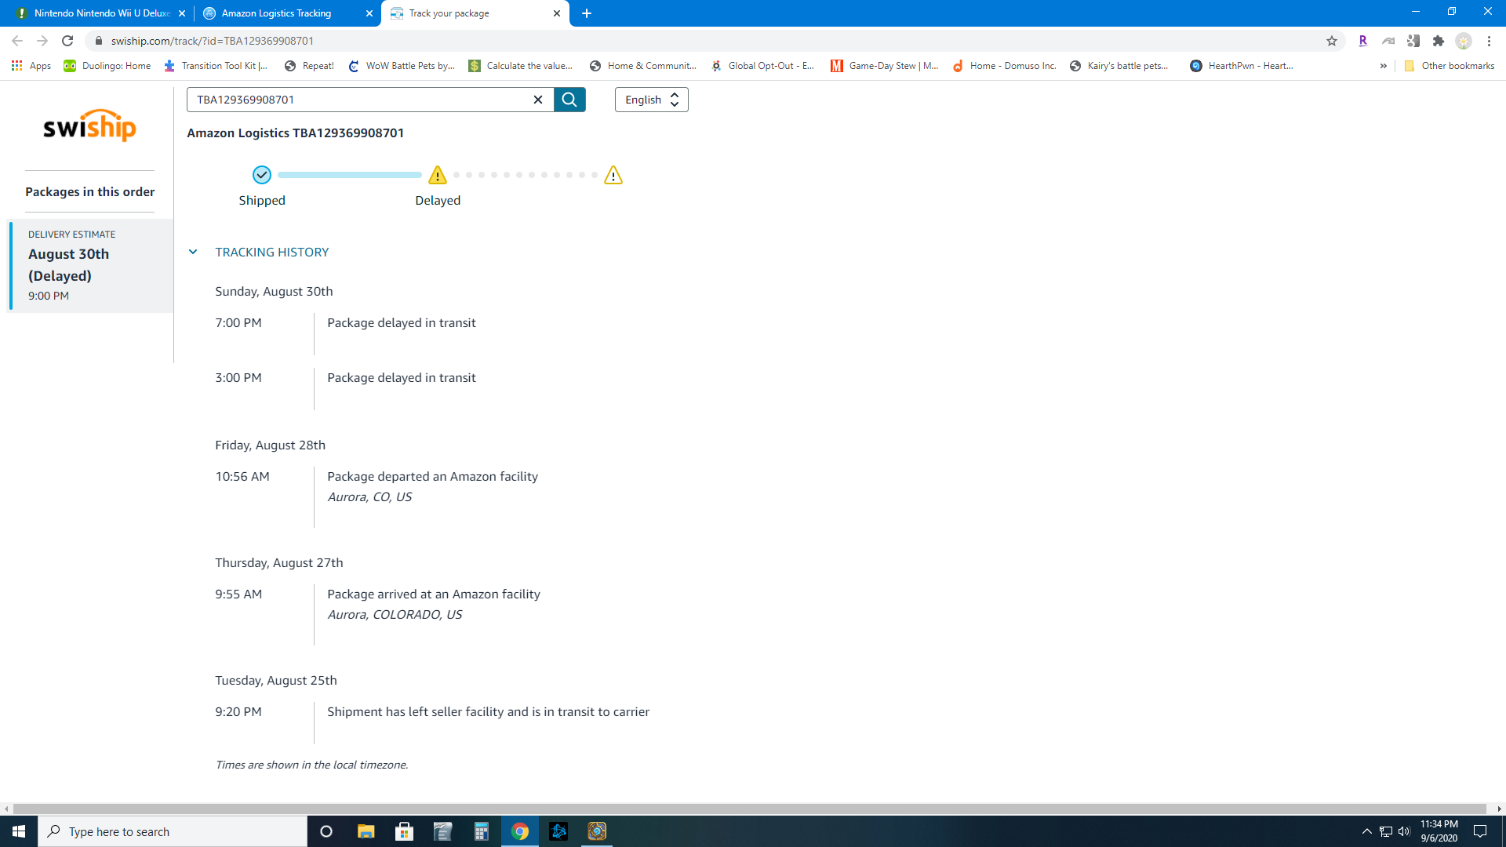Open the Other bookmarks folder
Image resolution: width=1506 pixels, height=847 pixels.
[x=1450, y=66]
